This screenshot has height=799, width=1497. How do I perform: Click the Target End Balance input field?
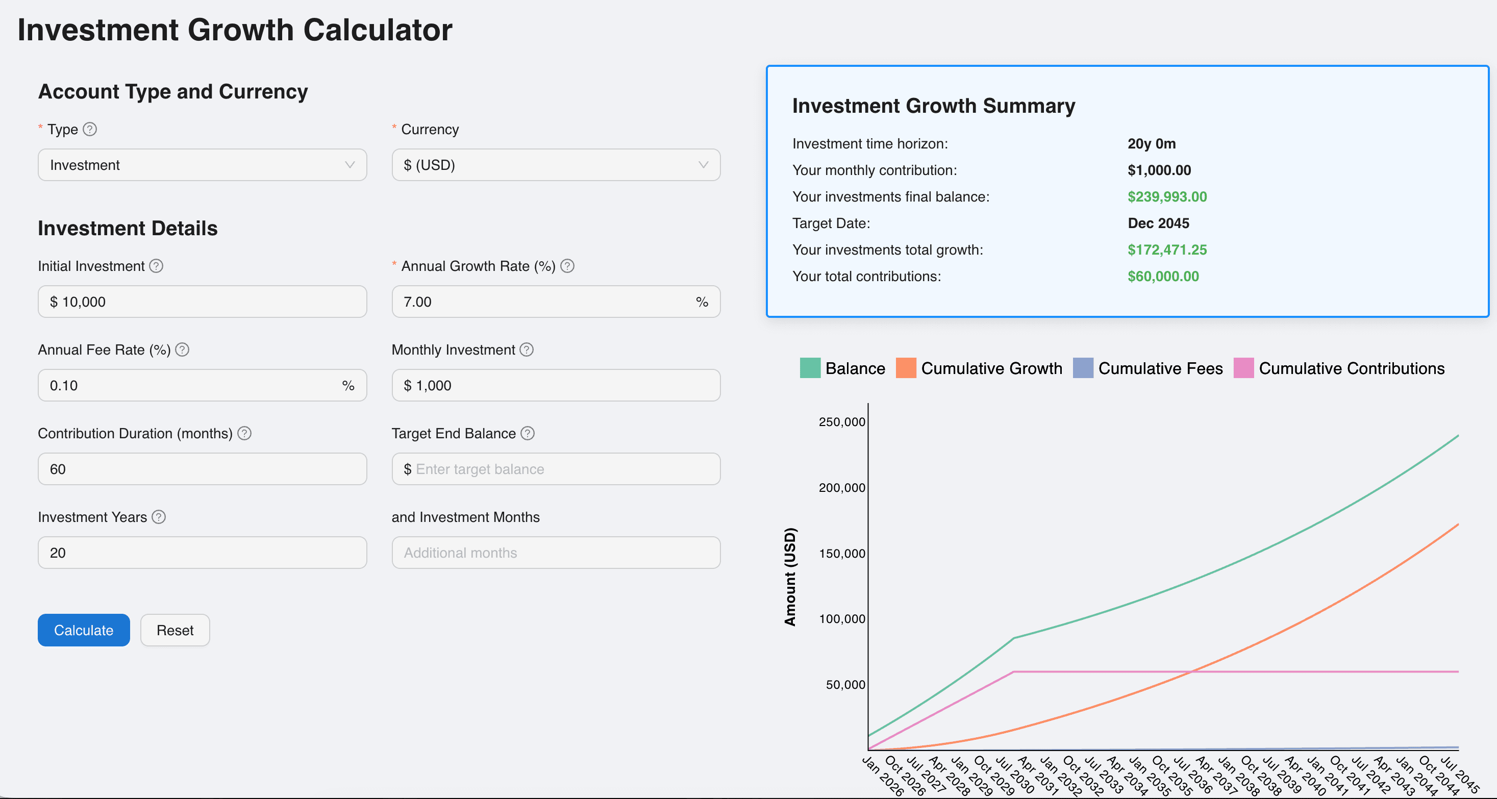coord(556,469)
